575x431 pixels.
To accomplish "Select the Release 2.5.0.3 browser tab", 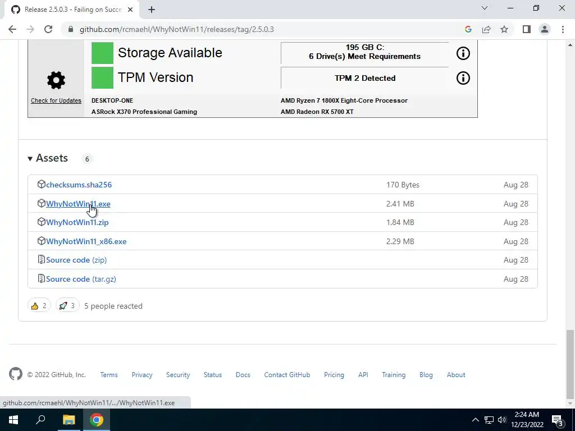I will (71, 10).
